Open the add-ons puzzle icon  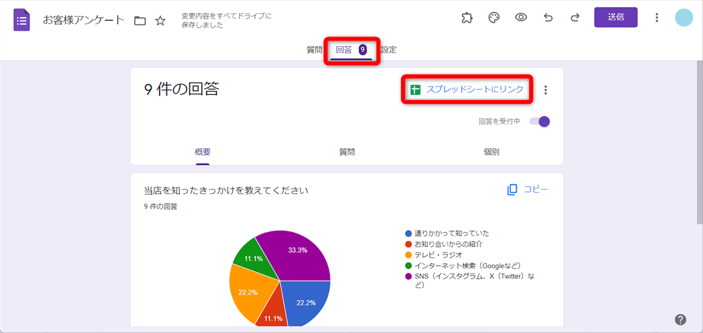[467, 17]
